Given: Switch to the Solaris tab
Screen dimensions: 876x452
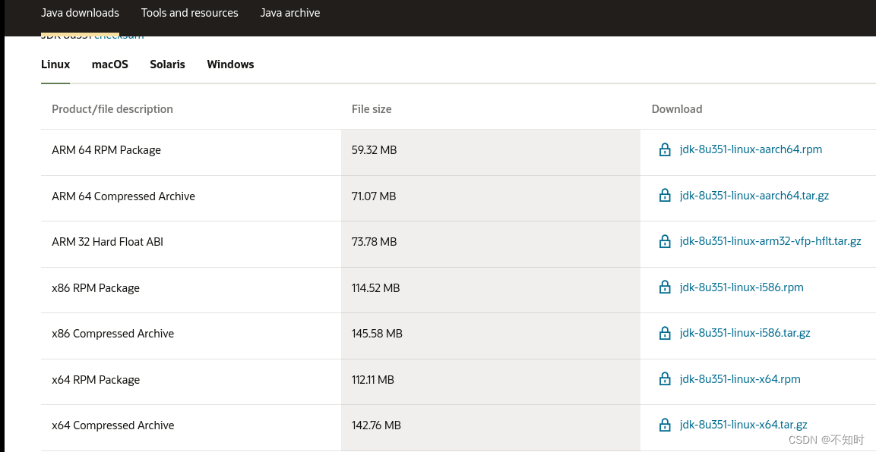Looking at the screenshot, I should pos(167,64).
